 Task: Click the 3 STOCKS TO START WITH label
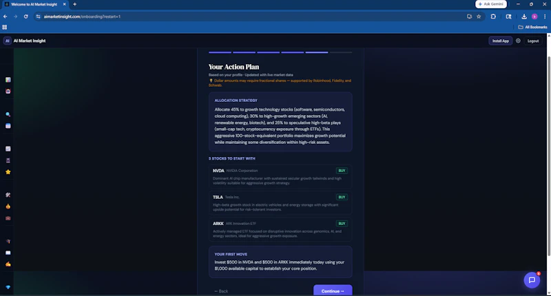[232, 158]
